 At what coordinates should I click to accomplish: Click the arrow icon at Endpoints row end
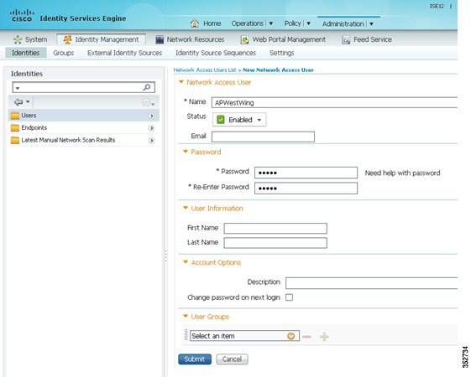pyautogui.click(x=151, y=128)
